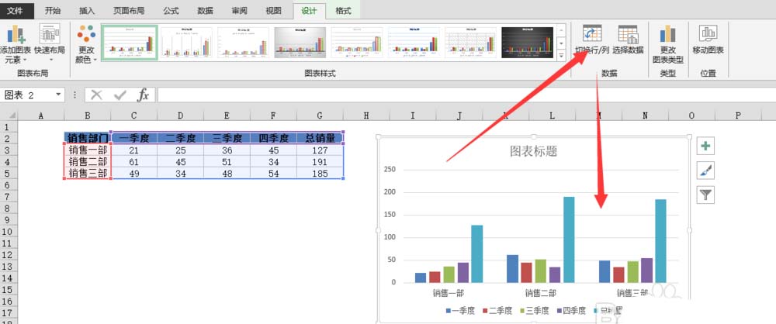
Task: Click the cell containing 185
Action: click(320, 174)
